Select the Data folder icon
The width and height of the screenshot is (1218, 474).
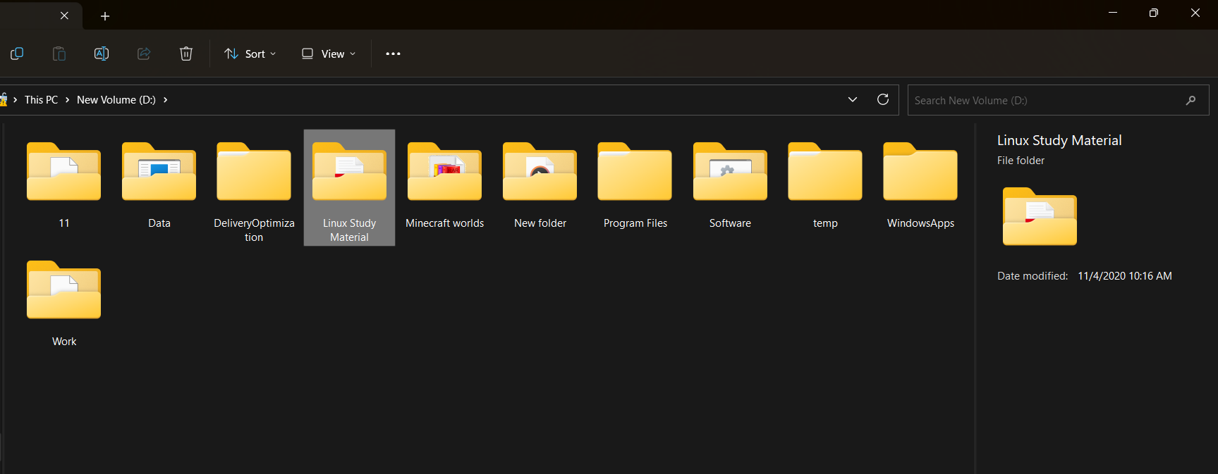pos(159,171)
